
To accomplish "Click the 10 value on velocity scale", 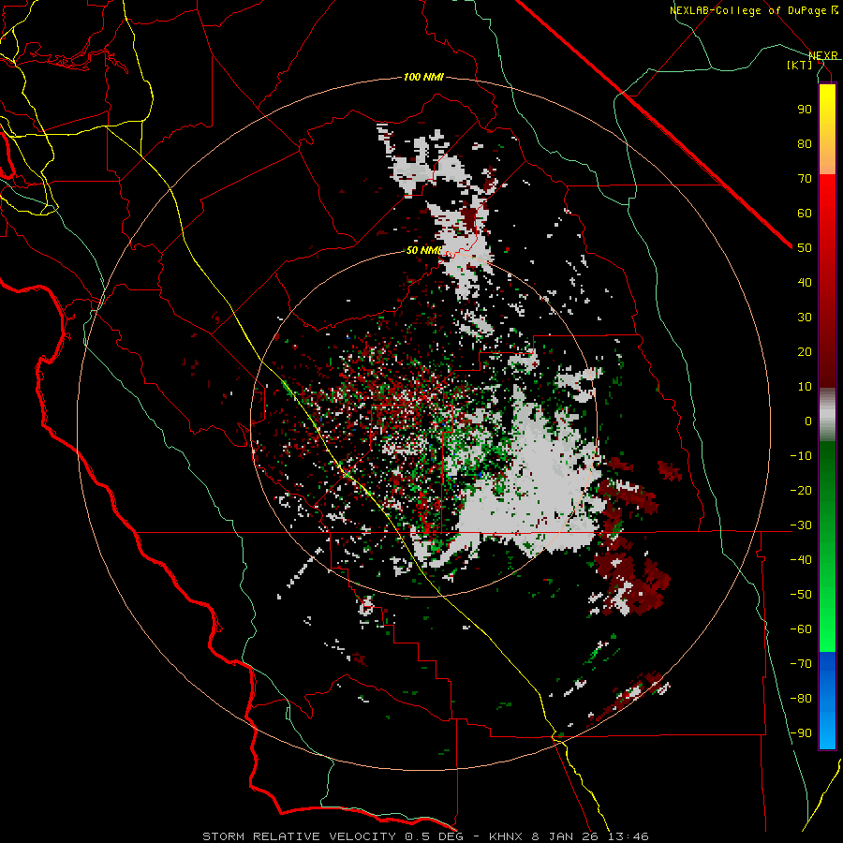I will coord(805,387).
